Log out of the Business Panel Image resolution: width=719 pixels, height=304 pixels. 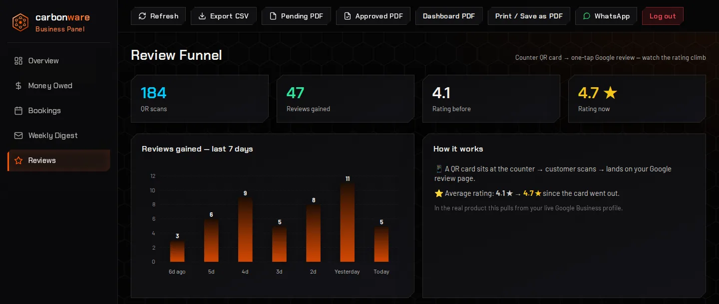663,16
